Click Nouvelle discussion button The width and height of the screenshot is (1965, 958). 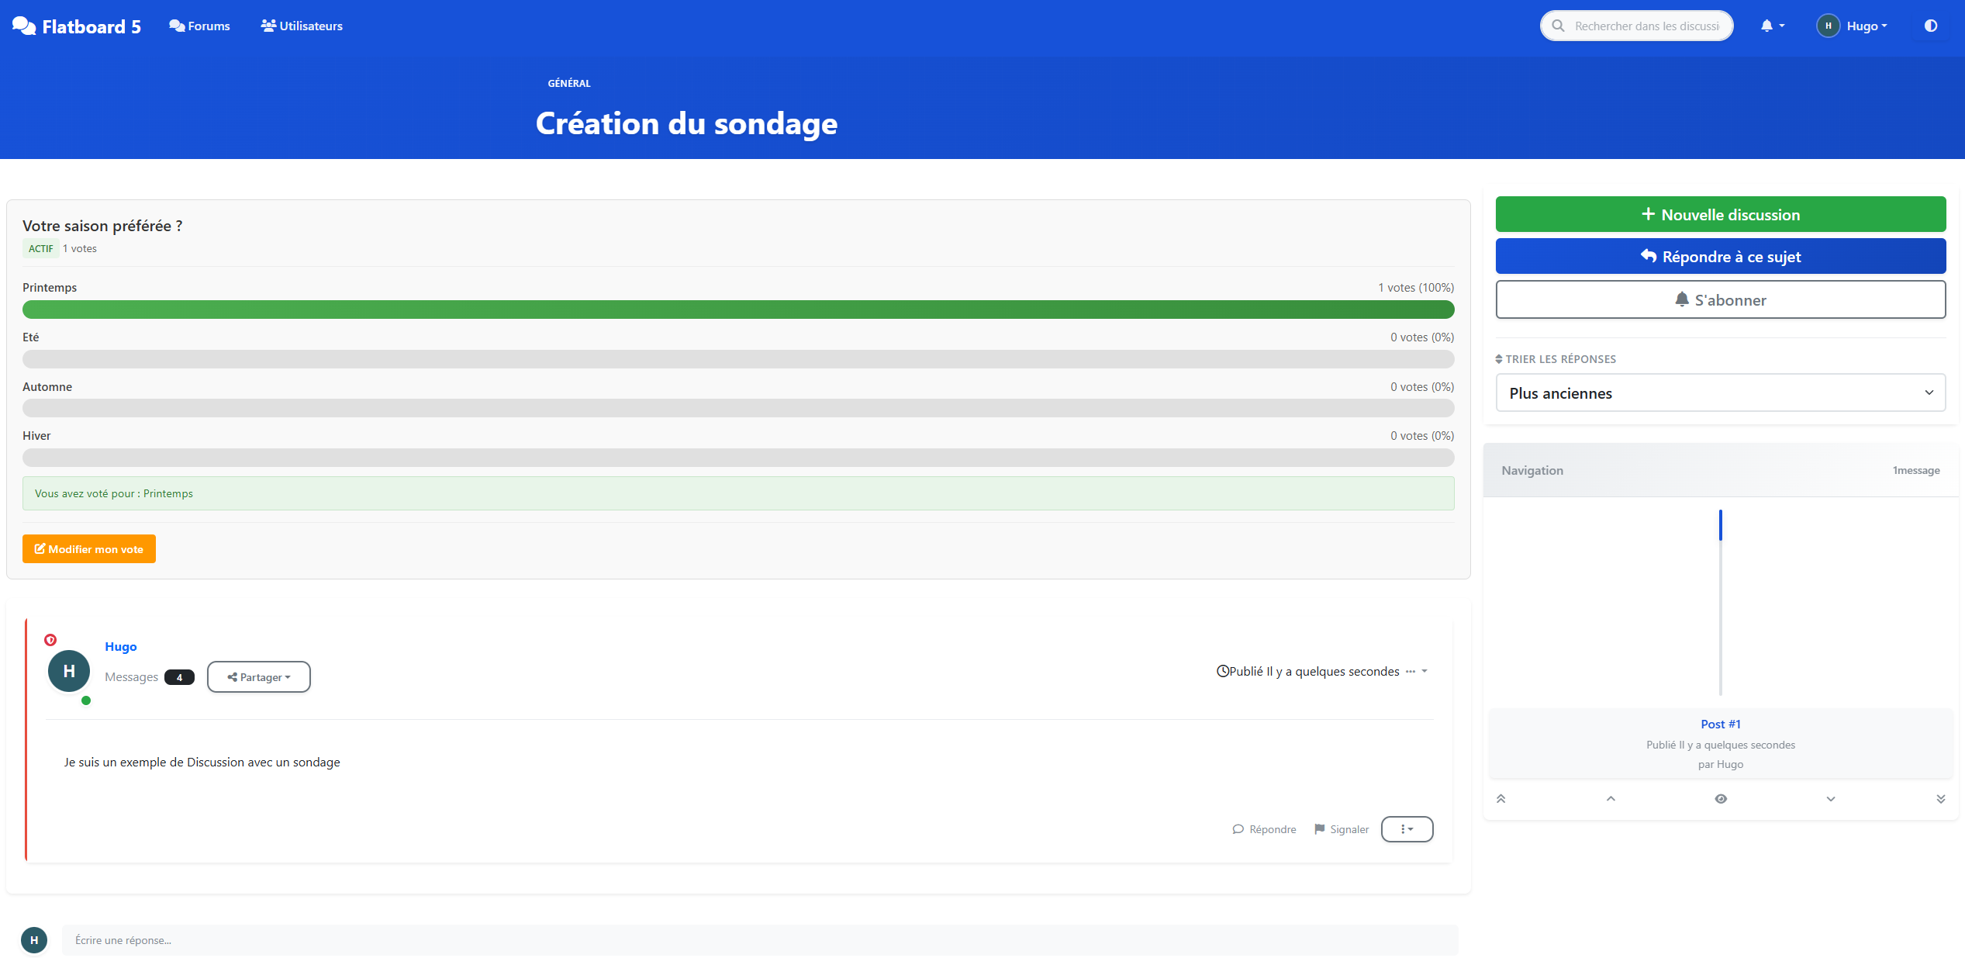point(1720,215)
